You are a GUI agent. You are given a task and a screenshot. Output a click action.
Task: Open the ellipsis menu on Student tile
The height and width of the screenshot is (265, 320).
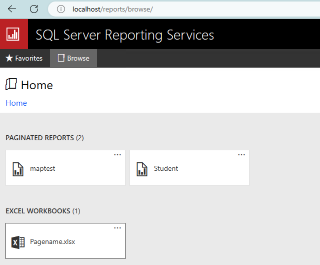coord(241,155)
